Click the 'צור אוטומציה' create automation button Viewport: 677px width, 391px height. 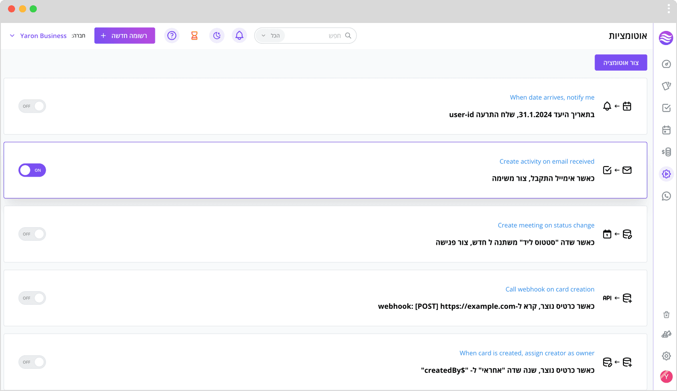click(x=621, y=63)
